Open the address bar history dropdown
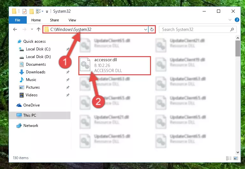Screen dimensions: 245x169 (146, 29)
